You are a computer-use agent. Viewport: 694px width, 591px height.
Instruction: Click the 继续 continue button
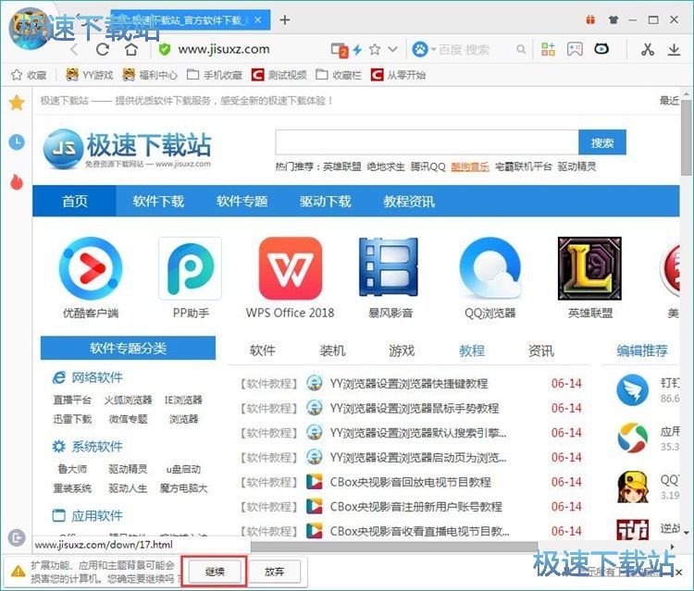click(x=215, y=571)
